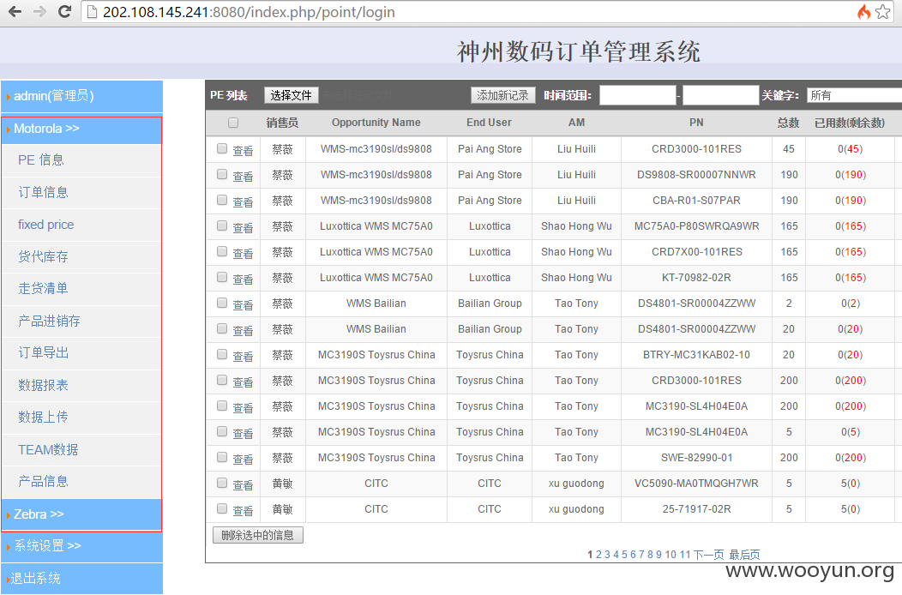Image resolution: width=902 pixels, height=595 pixels.
Task: Expand the Zebra sidebar section
Action: (81, 514)
